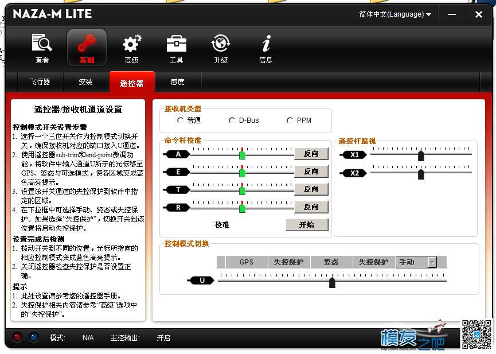Switch to the 安装 tab
Image resolution: width=496 pixels, height=354 pixels.
[85, 82]
